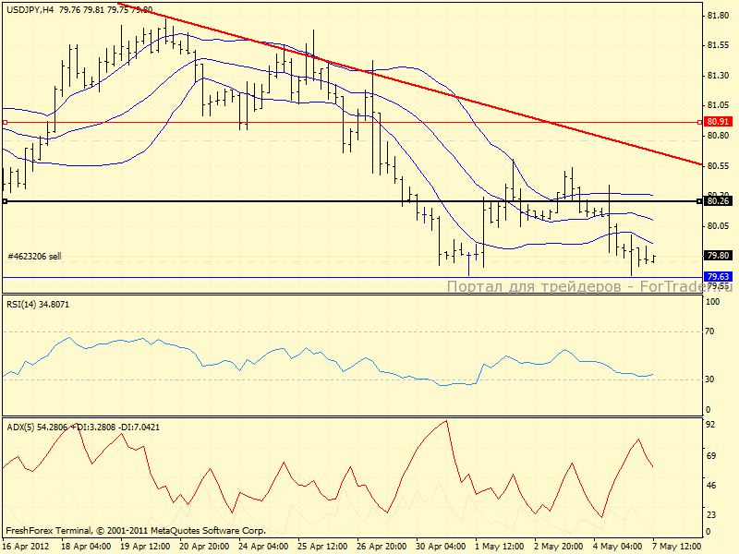Image resolution: width=739 pixels, height=554 pixels.
Task: Click the 81.05 price scale value
Action: pos(719,105)
